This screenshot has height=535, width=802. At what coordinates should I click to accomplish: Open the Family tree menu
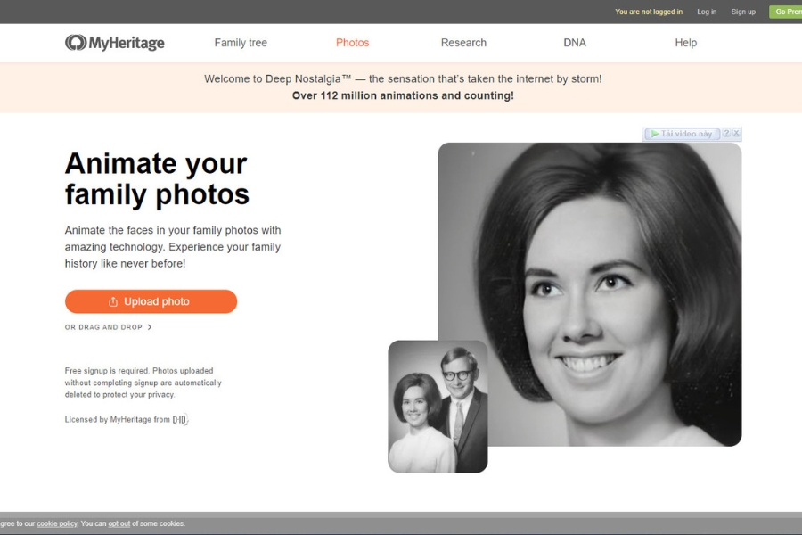(x=241, y=43)
